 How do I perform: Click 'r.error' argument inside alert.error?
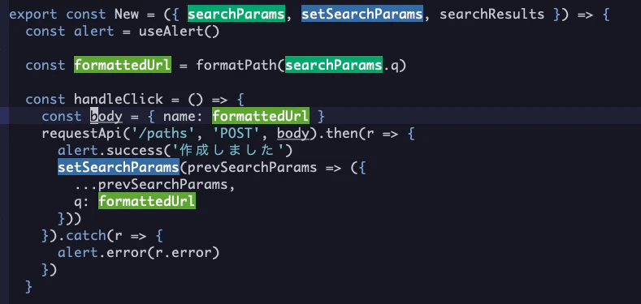pos(183,253)
